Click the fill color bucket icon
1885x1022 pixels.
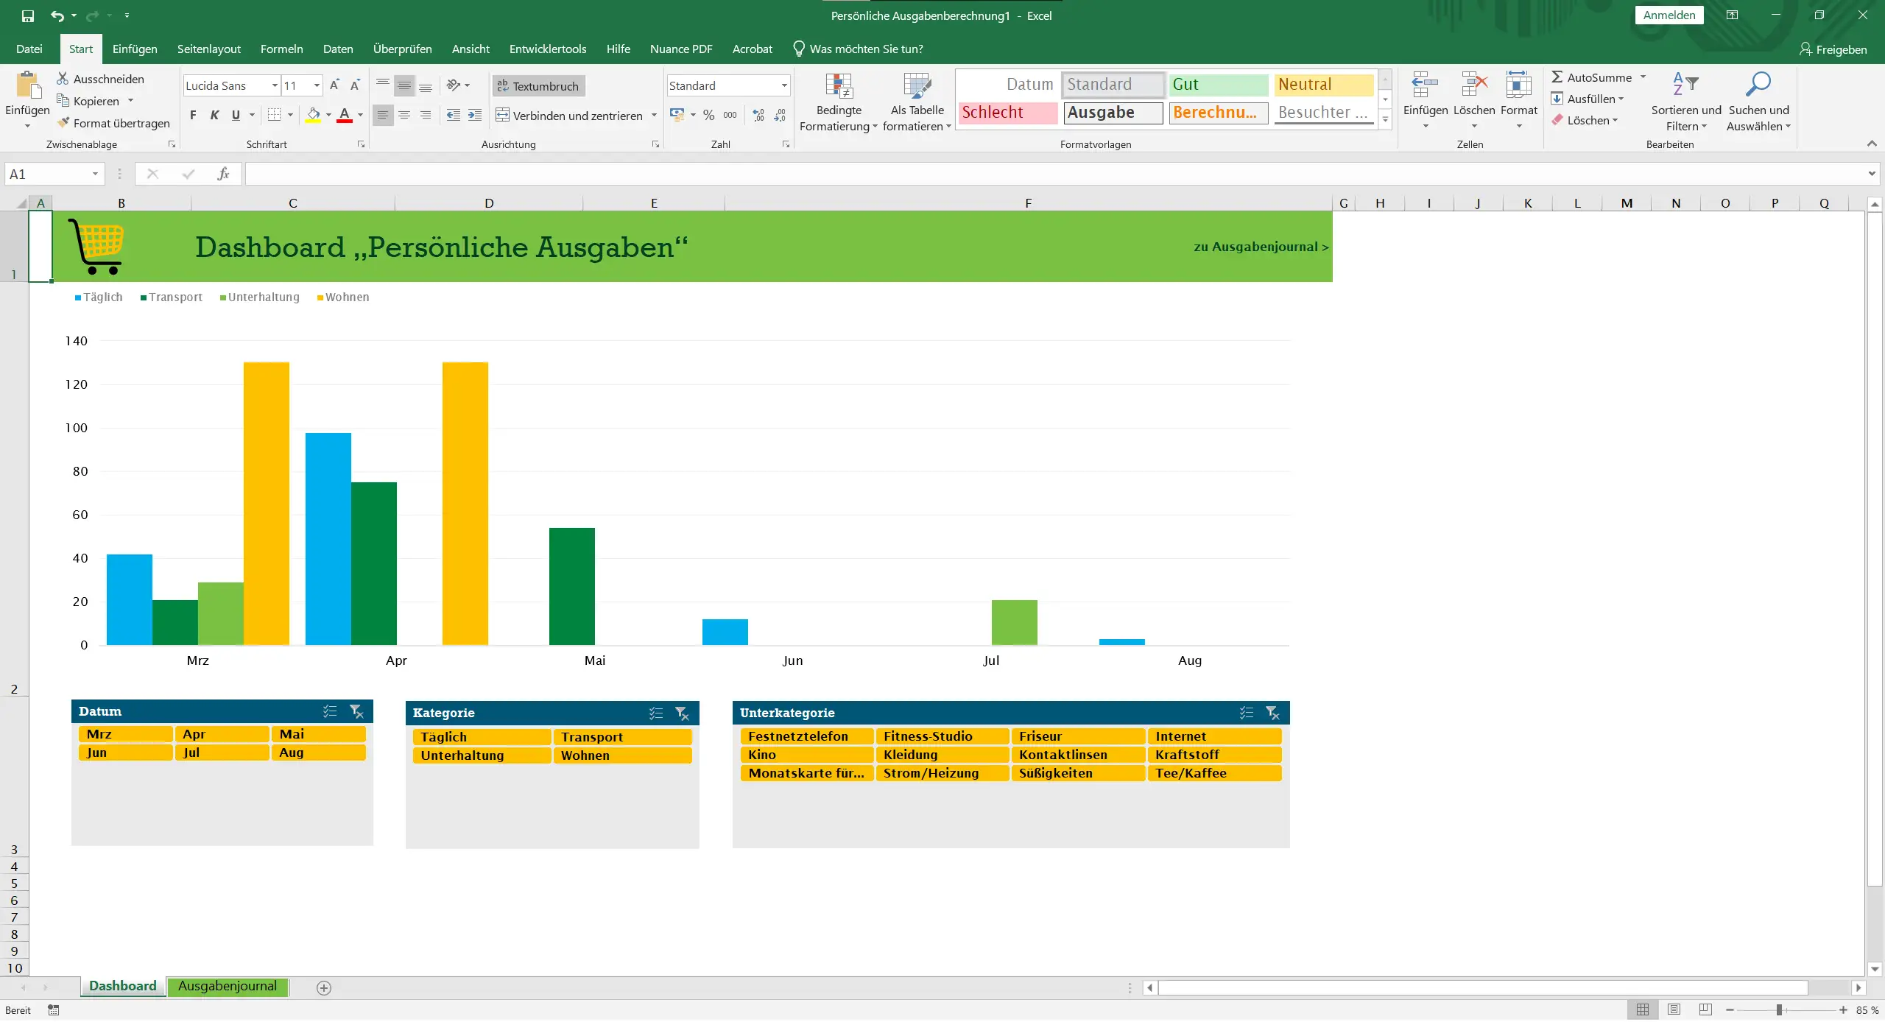coord(313,115)
